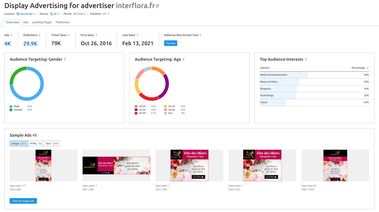
Task: Click the Technology interest row
Action: pos(314,96)
